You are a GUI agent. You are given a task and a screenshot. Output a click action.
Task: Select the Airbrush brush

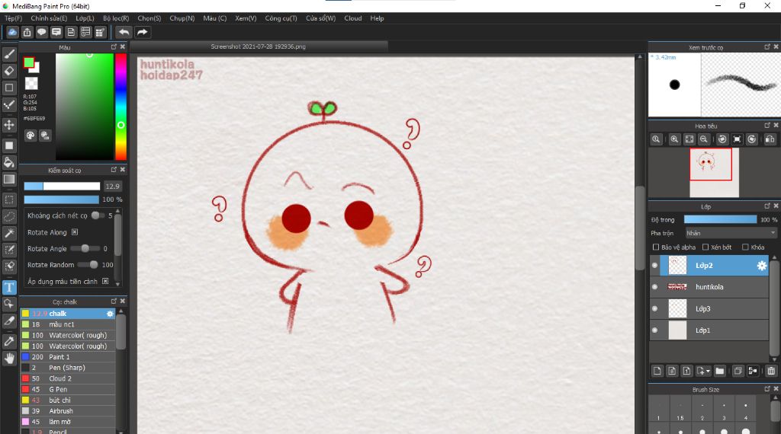point(68,411)
